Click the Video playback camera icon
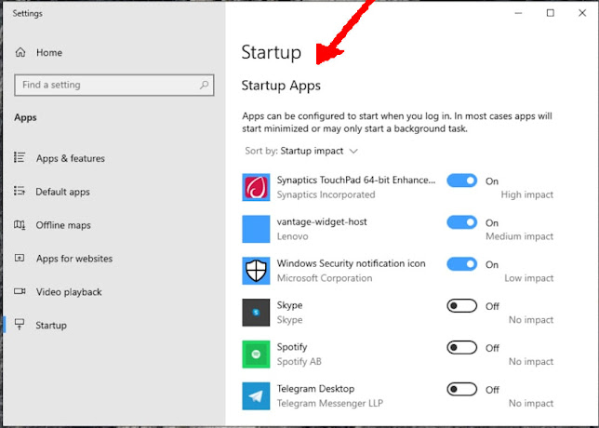599x428 pixels. (x=20, y=291)
